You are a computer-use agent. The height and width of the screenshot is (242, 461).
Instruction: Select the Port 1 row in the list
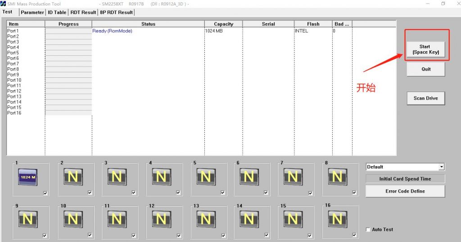pos(13,31)
